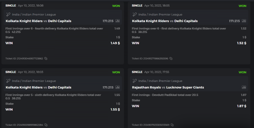Open statistics icon for Rajasthan Royals match
The width and height of the screenshot is (254, 128).
tap(244, 87)
